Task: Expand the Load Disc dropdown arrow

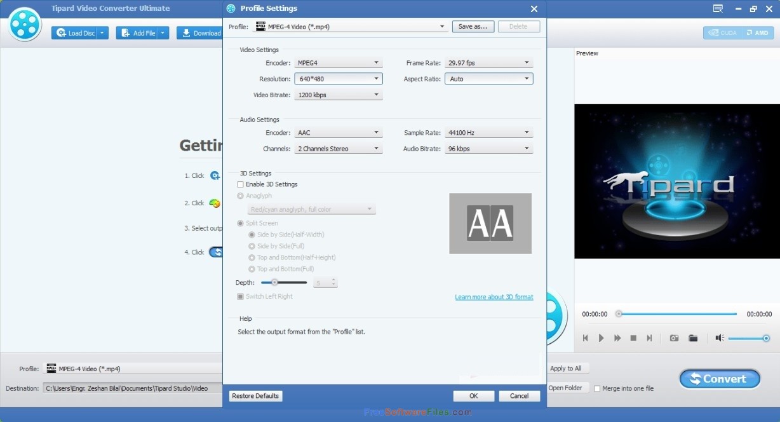Action: [103, 33]
